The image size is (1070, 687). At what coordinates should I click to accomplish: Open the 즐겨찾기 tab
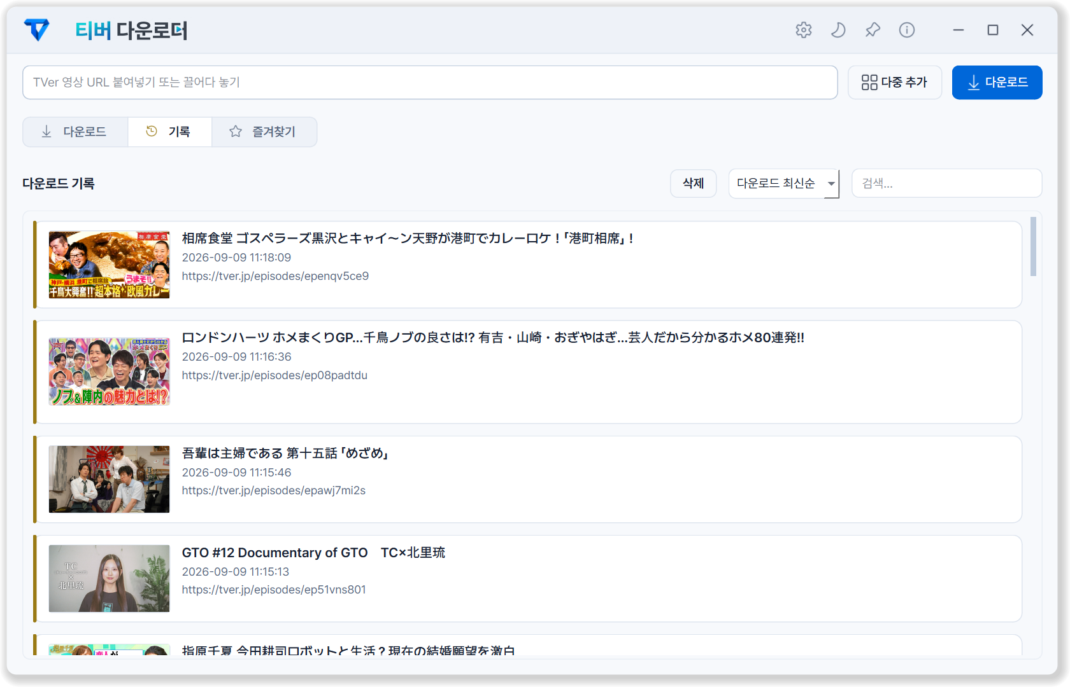tap(264, 132)
